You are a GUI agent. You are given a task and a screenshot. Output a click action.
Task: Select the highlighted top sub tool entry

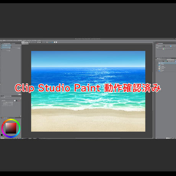click(x=6, y=45)
